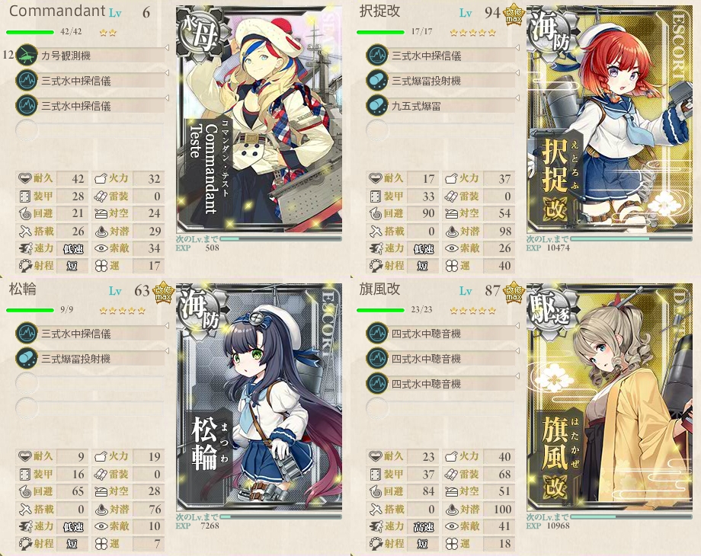701x556 pixels.
Task: Click 択捉改's EXP progress bar
Action: pyautogui.click(x=631, y=239)
